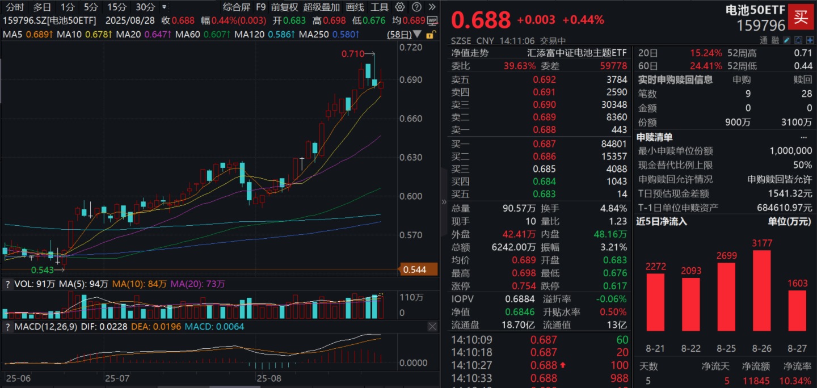Close the MACD indicator panel
This screenshot has height=388, width=817.
[432, 327]
